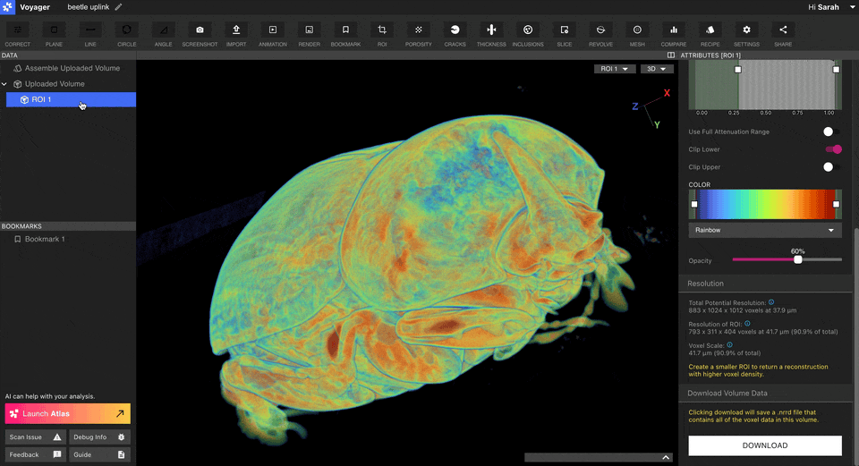859x466 pixels.
Task: Click the Inclusions tool icon
Action: (x=528, y=30)
